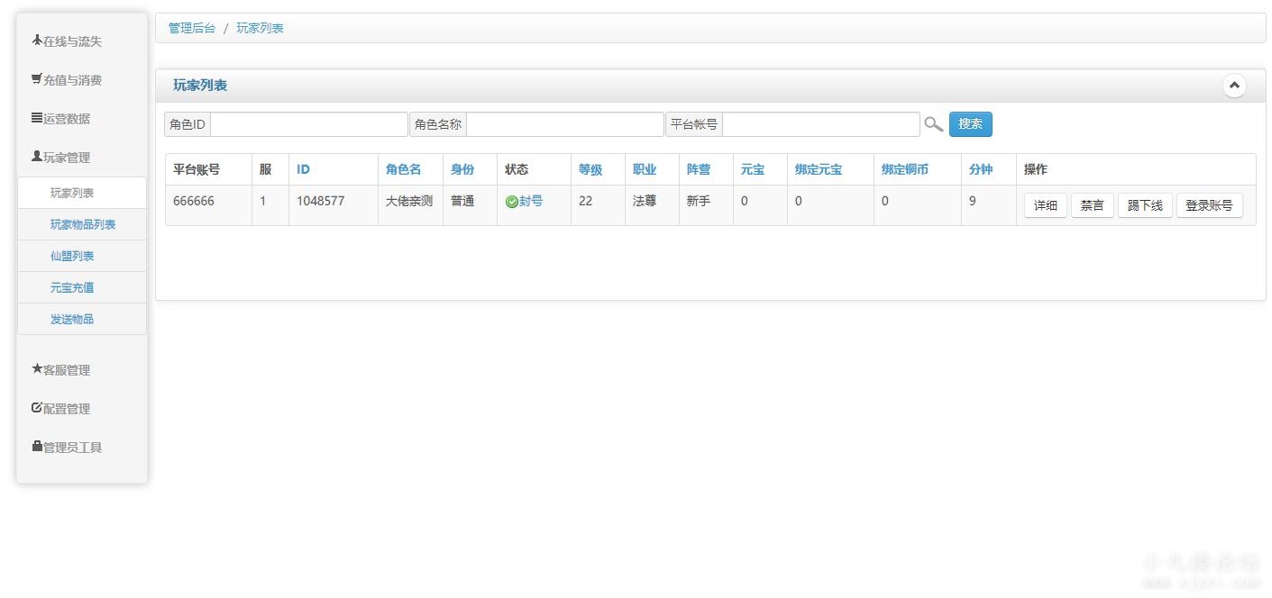Screen dimensions: 1272x598
Task: Expand the 在线与流失 sidebar section
Action: (68, 41)
